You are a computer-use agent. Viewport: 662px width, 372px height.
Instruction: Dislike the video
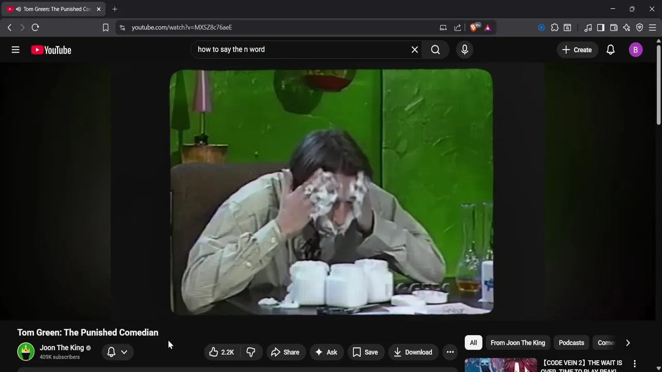pyautogui.click(x=251, y=352)
